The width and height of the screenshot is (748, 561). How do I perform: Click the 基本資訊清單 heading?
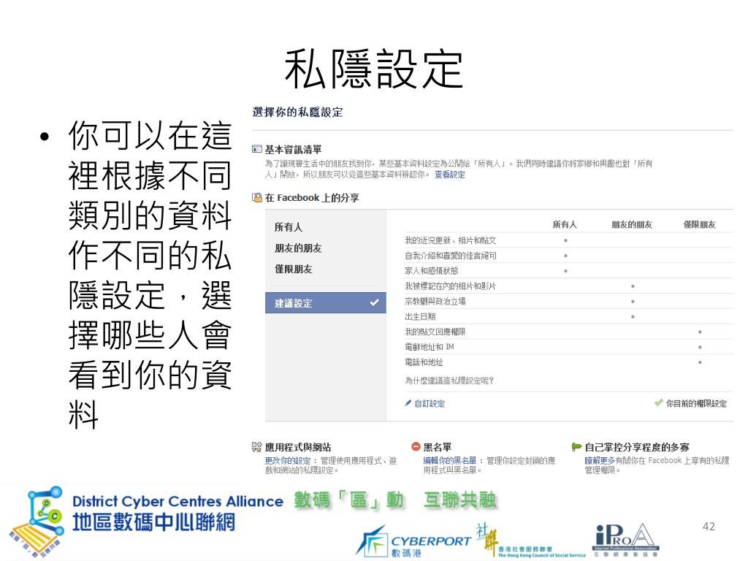pyautogui.click(x=294, y=150)
